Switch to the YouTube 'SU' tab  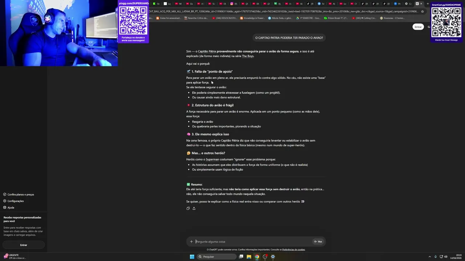(212, 4)
